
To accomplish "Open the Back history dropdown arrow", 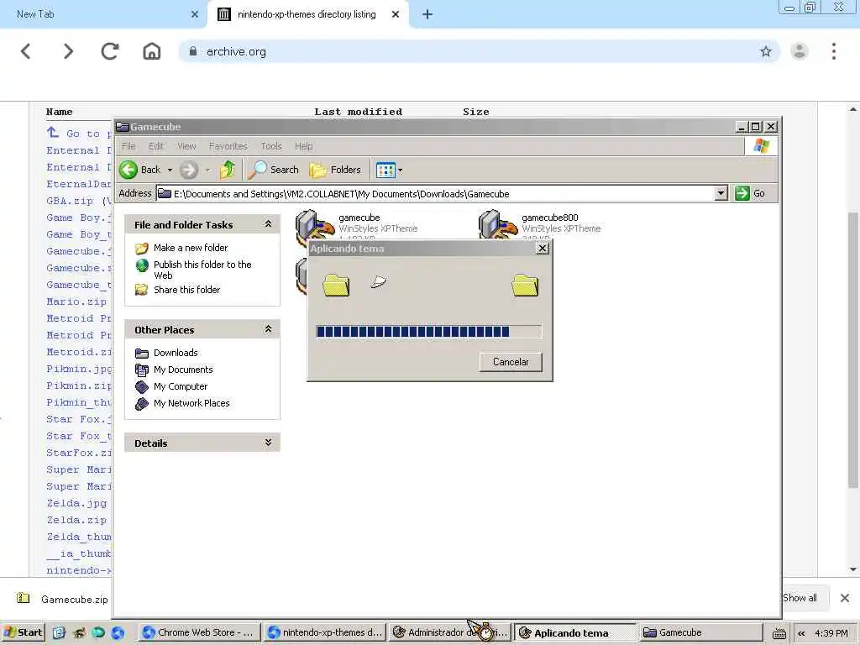I will (x=170, y=170).
